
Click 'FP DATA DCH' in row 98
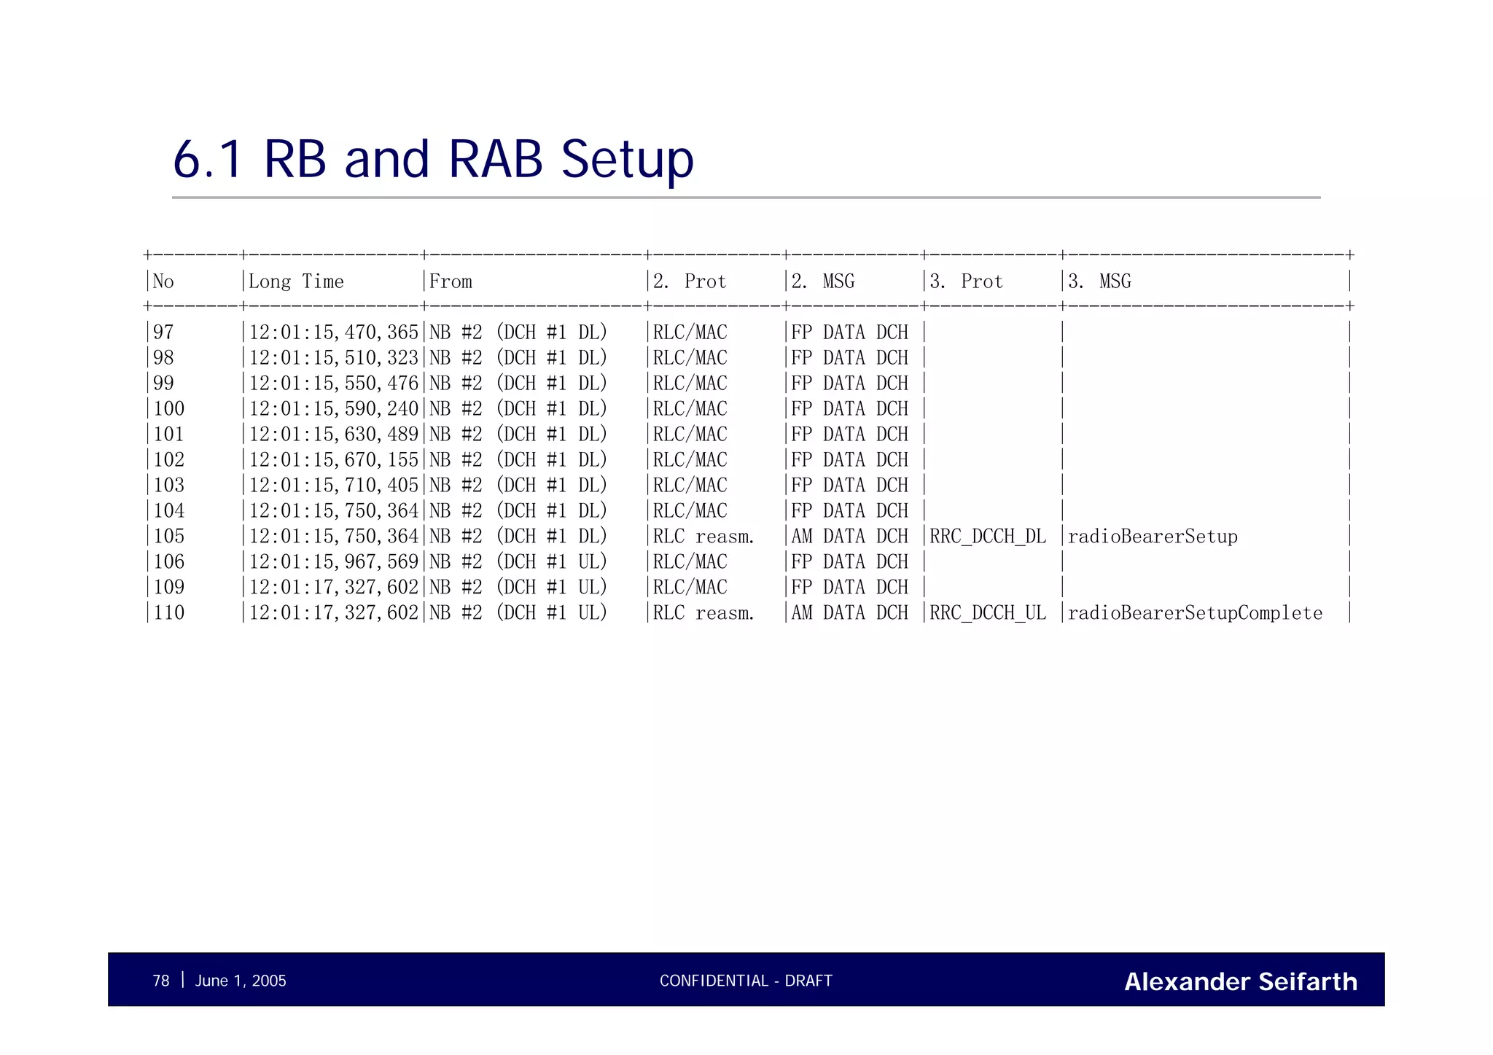tap(850, 358)
